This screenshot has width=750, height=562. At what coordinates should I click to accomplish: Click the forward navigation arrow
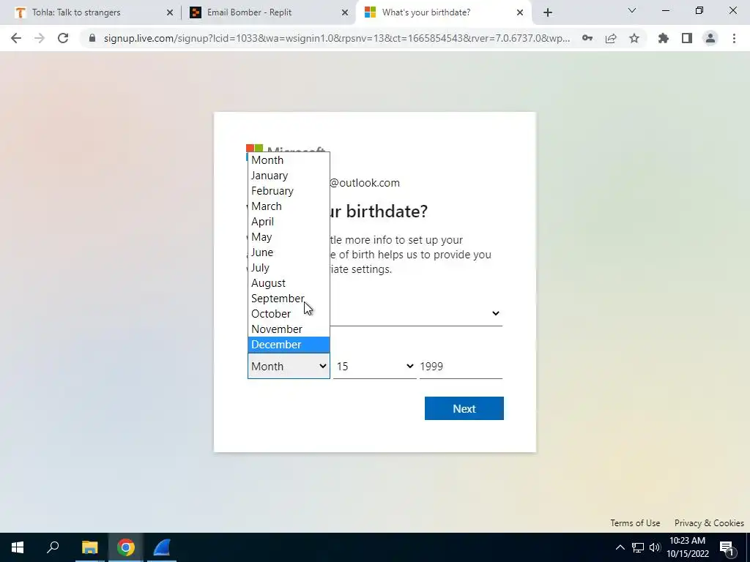click(x=40, y=38)
